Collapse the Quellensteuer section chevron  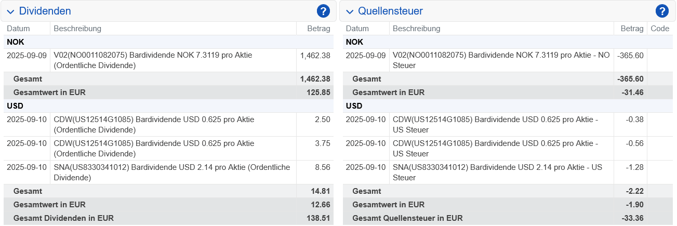(350, 11)
